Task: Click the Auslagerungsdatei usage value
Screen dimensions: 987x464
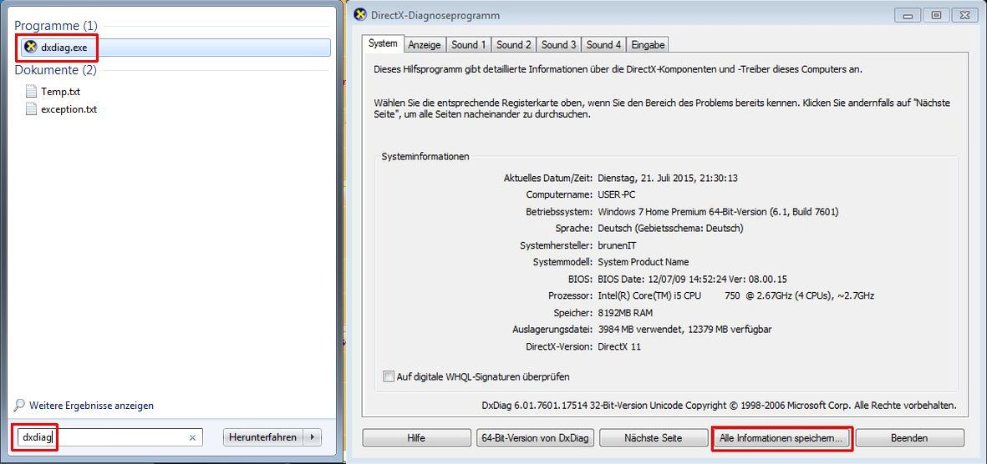Action: pos(684,330)
